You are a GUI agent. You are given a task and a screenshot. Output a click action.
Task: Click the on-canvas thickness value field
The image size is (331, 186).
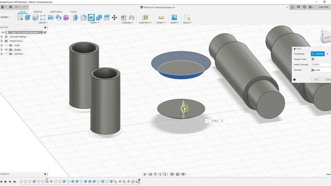click(x=215, y=121)
